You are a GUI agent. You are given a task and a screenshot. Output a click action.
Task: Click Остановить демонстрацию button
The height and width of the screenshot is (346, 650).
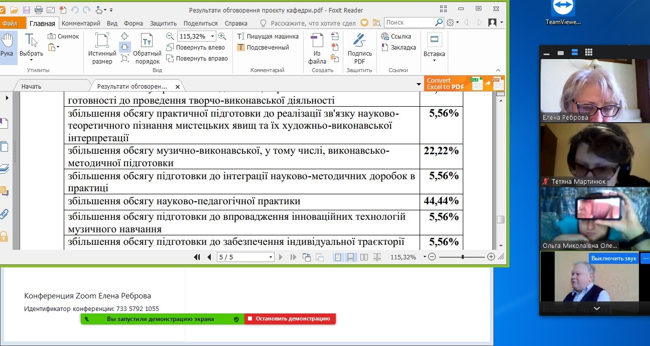click(290, 318)
